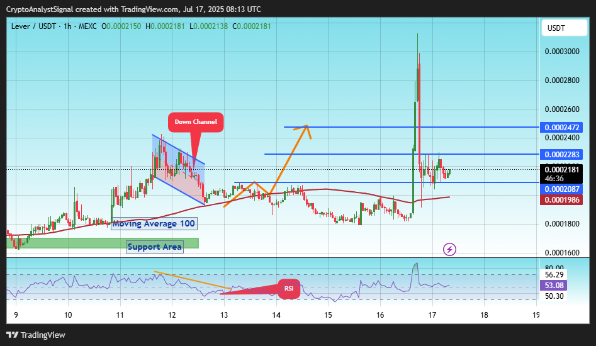Click the Support Area text label
Image resolution: width=596 pixels, height=346 pixels.
(155, 247)
